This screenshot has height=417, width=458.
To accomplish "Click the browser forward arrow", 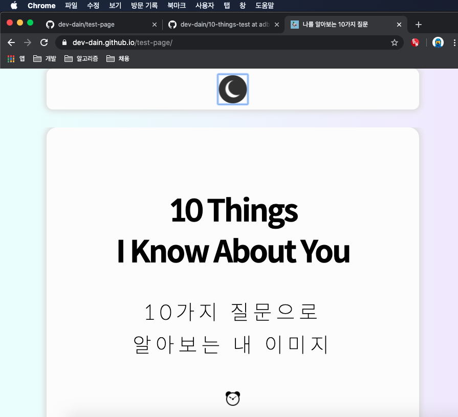I will 28,42.
